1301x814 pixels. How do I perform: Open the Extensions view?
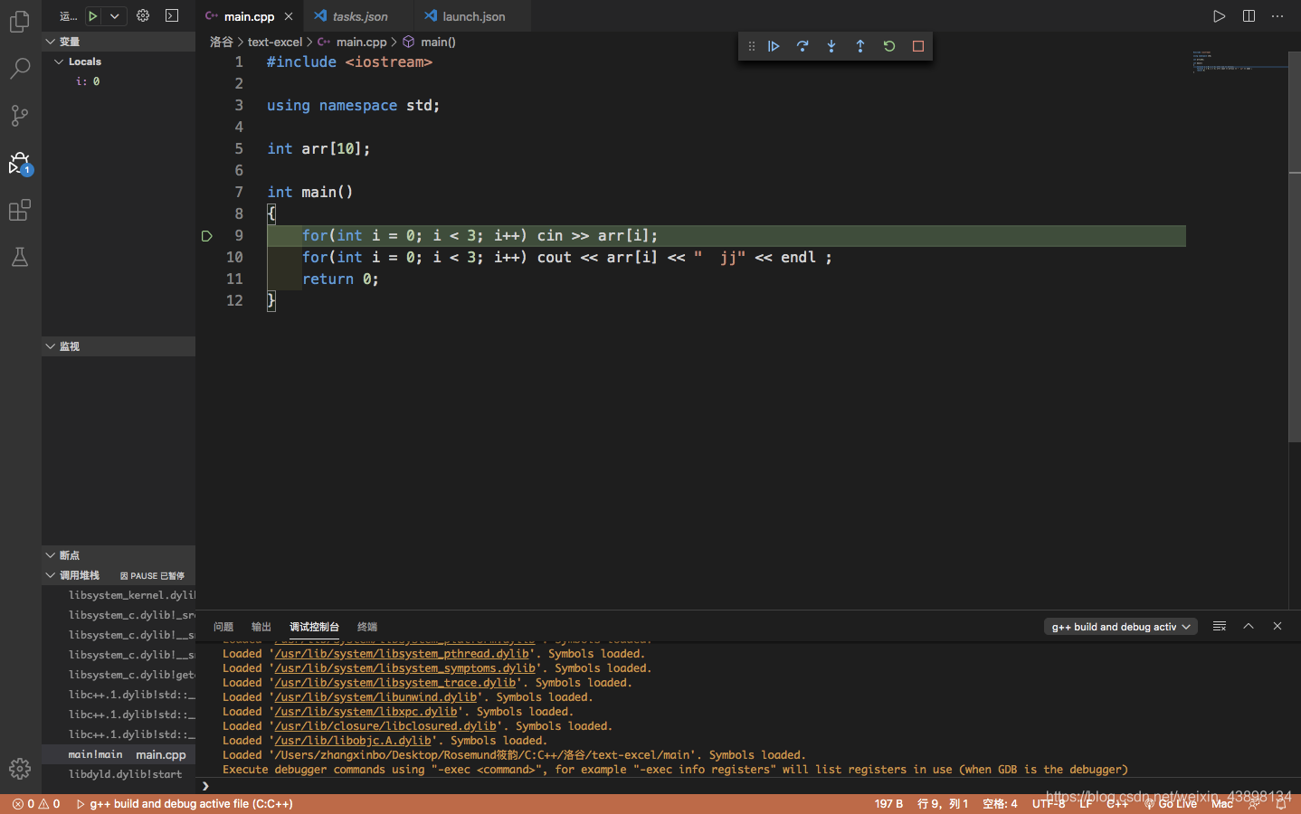pos(20,210)
